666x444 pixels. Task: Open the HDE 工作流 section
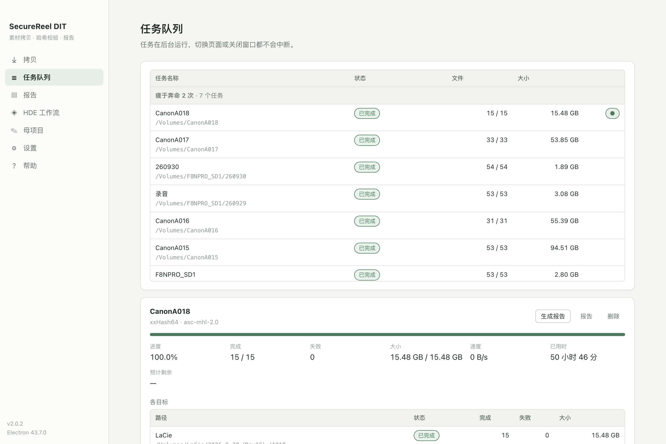coord(54,113)
